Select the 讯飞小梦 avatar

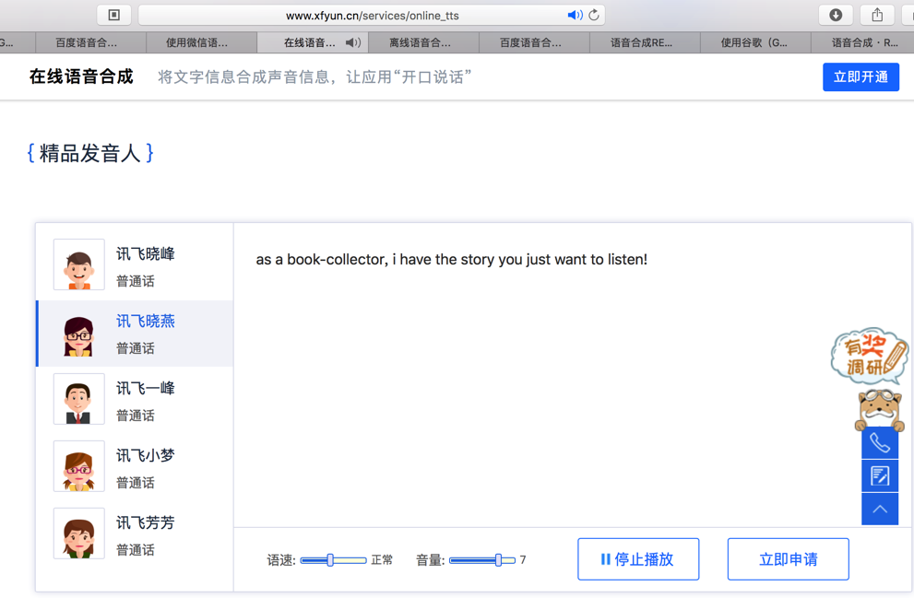point(78,466)
